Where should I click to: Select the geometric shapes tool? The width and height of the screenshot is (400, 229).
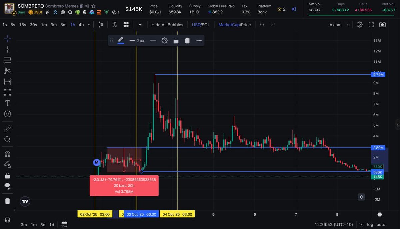tap(7, 92)
